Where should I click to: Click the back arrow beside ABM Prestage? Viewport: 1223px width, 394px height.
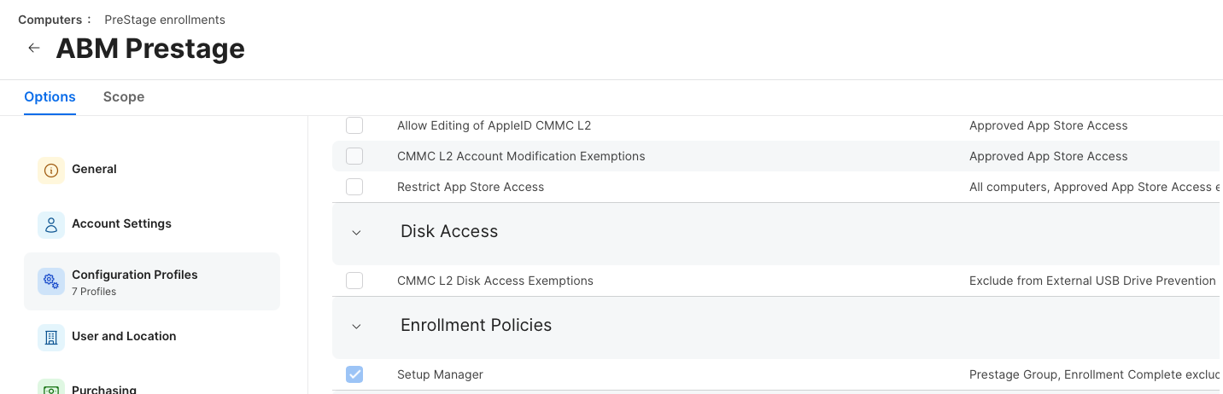tap(34, 48)
